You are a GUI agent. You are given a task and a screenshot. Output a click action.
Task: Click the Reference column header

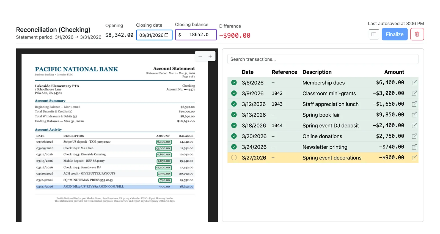click(x=284, y=72)
